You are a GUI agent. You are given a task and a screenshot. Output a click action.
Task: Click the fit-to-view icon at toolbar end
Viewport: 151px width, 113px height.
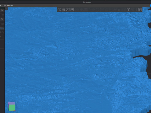click(140, 10)
